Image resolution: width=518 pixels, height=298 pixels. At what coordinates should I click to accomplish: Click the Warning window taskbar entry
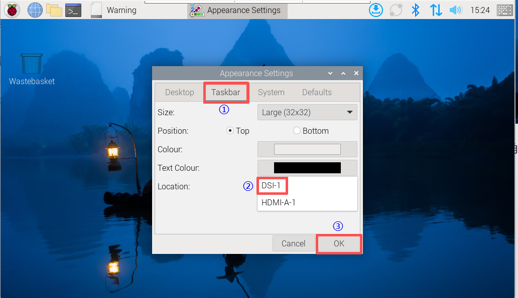pos(115,10)
